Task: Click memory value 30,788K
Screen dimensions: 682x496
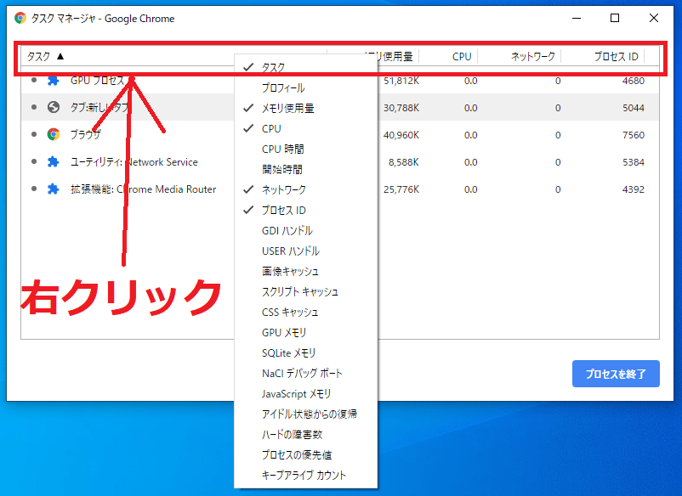Action: click(x=401, y=108)
